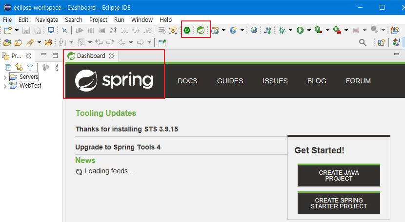
Task: Open the Debug dropdown arrow
Action: pos(291,30)
